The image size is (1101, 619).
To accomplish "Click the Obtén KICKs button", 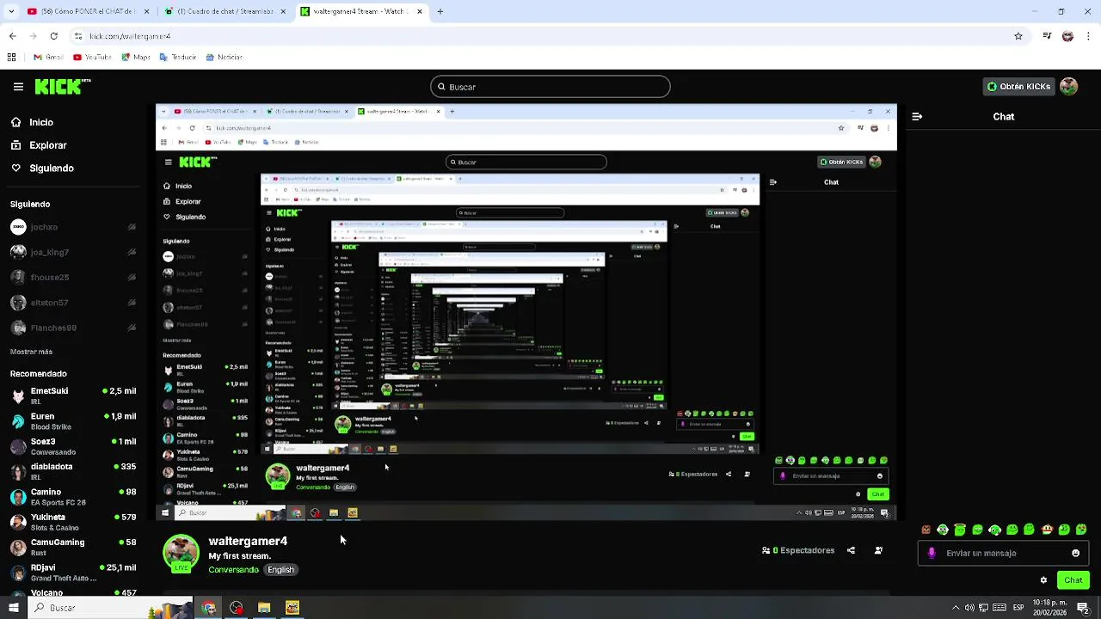I will click(1019, 87).
